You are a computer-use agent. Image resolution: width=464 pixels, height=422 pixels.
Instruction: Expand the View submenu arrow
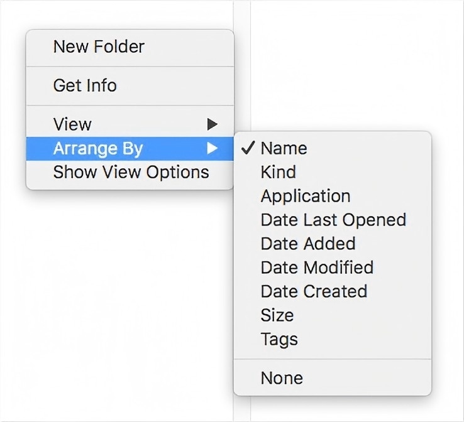[213, 124]
